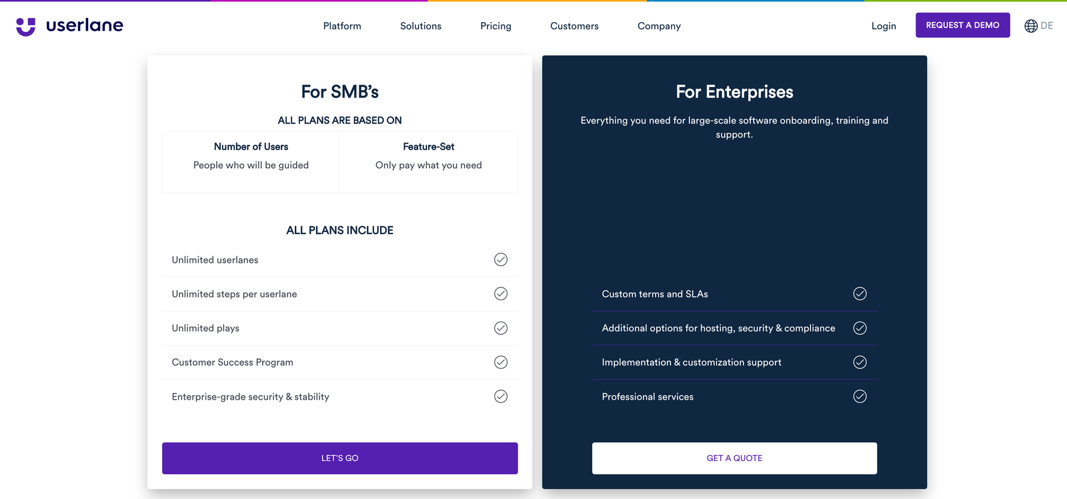Click Implementation & customization support checkmark

point(860,362)
